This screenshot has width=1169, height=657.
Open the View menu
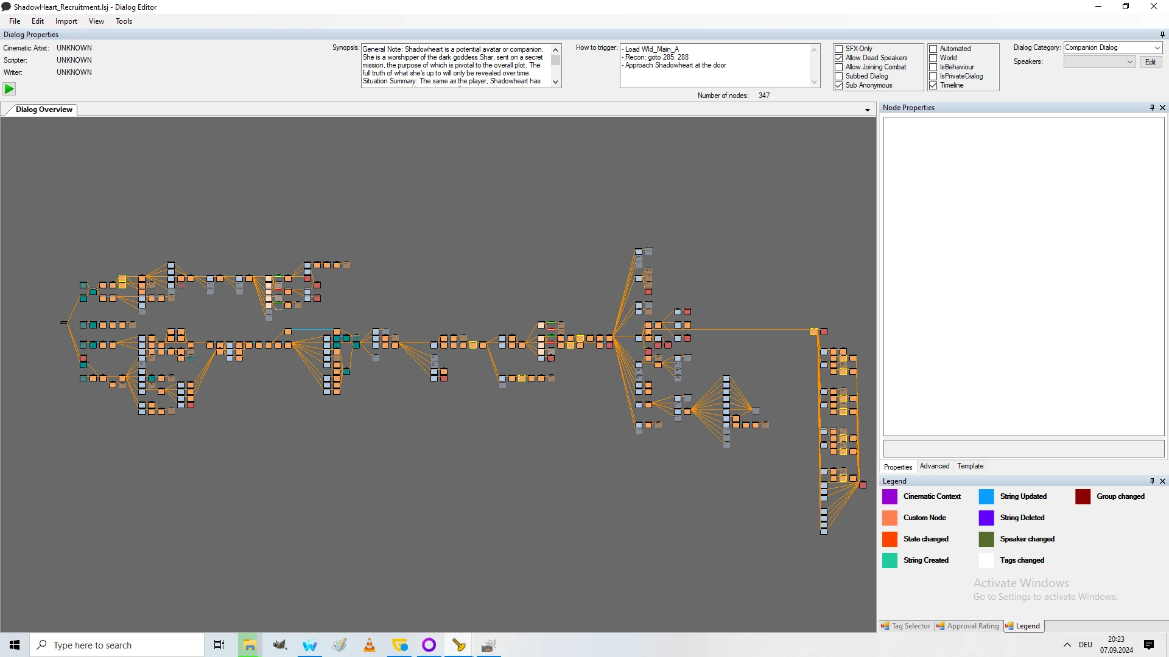96,21
